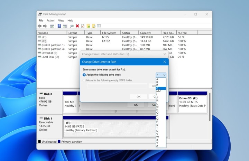Choose highlighted letter G in the list
249x161 pixels.
pyautogui.click(x=161, y=88)
